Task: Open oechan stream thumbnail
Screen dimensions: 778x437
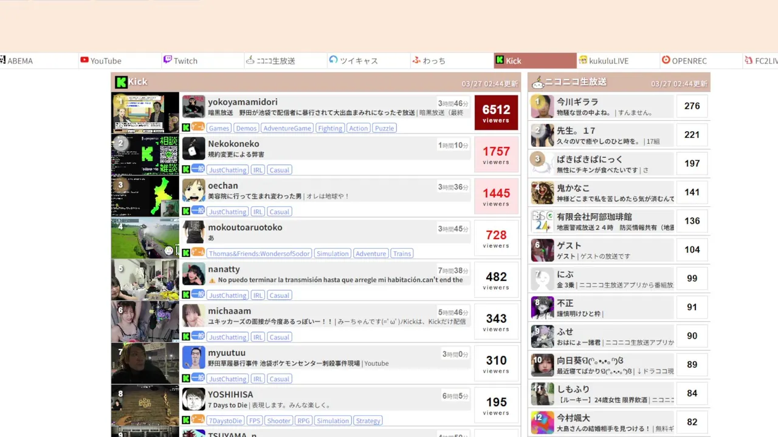Action: click(145, 197)
